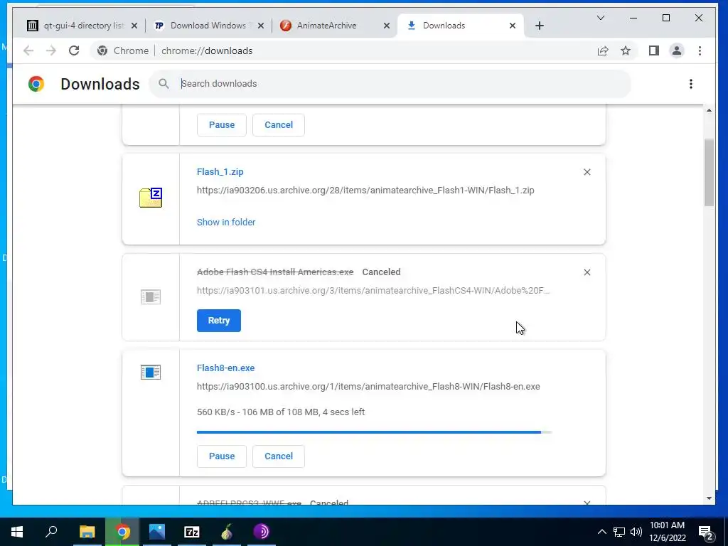Open the notification center
Screen dimensions: 728x546
point(706,532)
